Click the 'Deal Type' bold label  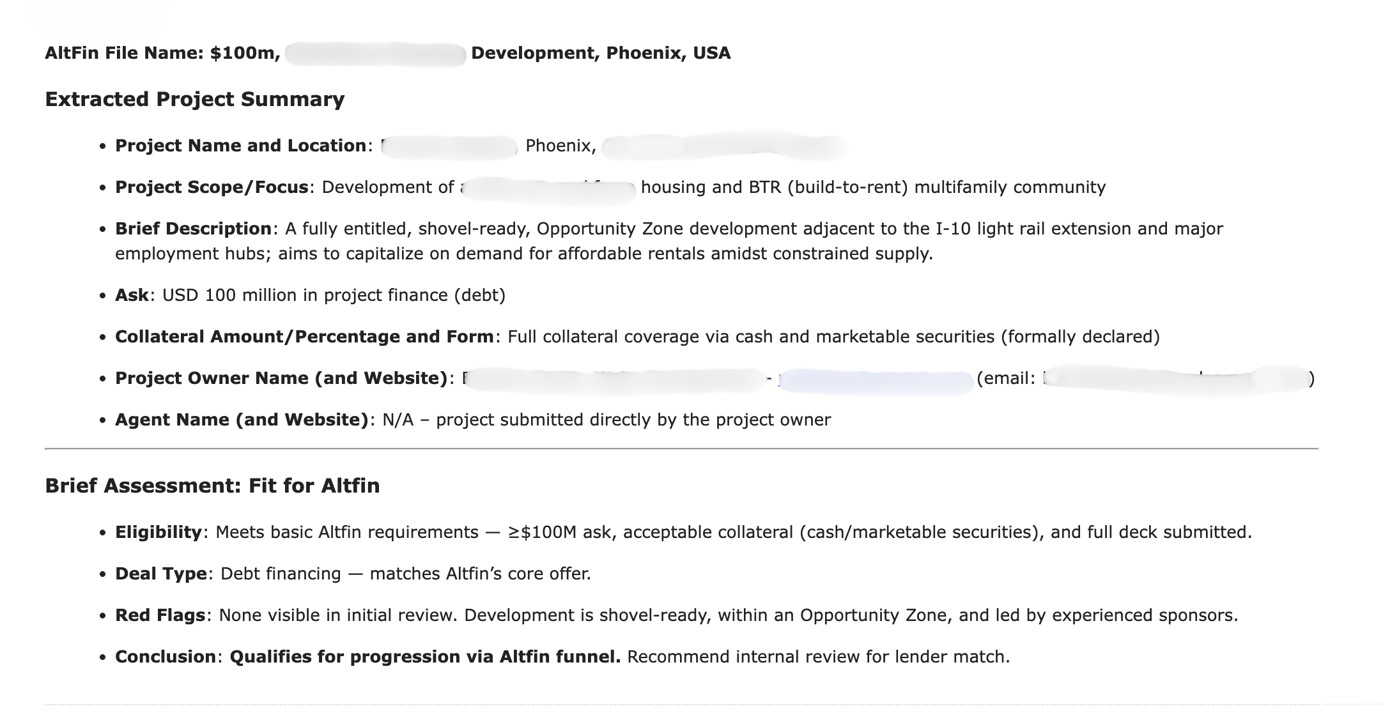click(x=160, y=574)
